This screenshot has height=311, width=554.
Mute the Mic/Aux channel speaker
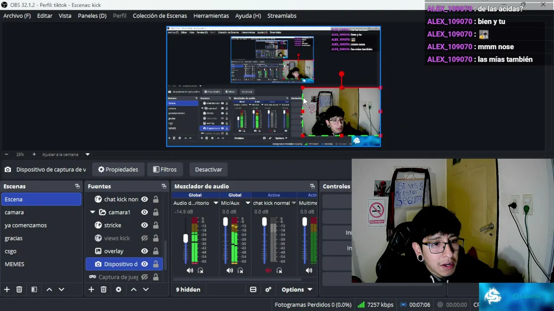pyautogui.click(x=230, y=270)
